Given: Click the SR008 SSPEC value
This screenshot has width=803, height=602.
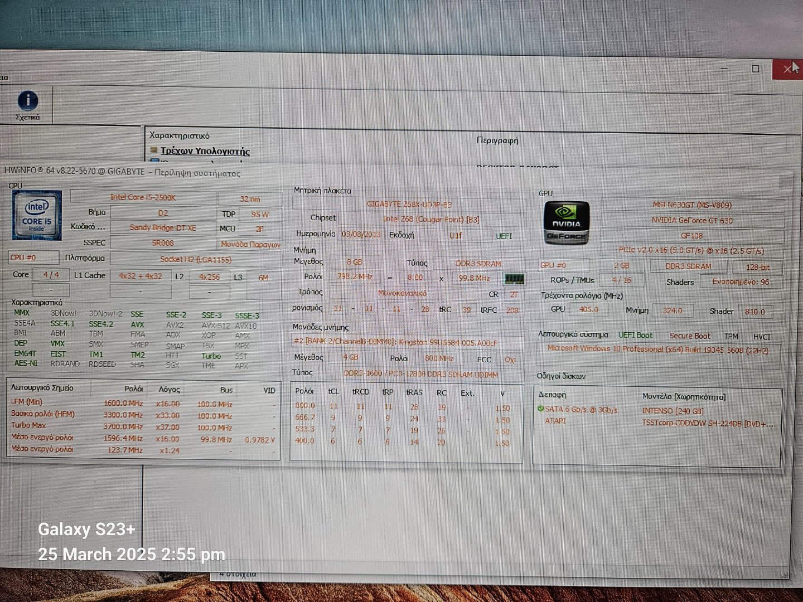Looking at the screenshot, I should [x=163, y=243].
